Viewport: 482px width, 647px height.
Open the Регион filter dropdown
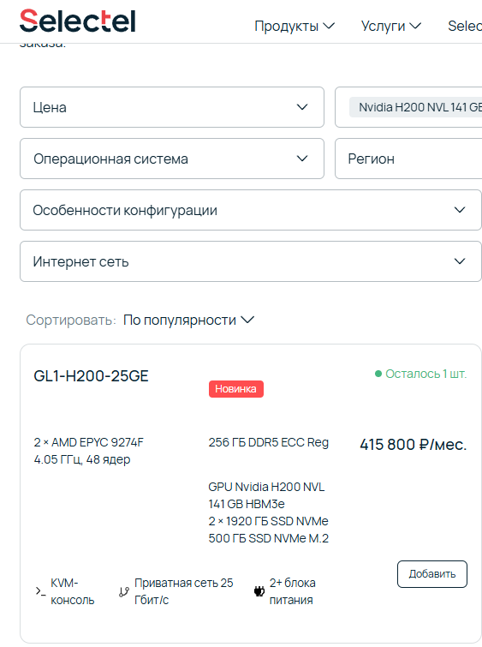pos(408,159)
